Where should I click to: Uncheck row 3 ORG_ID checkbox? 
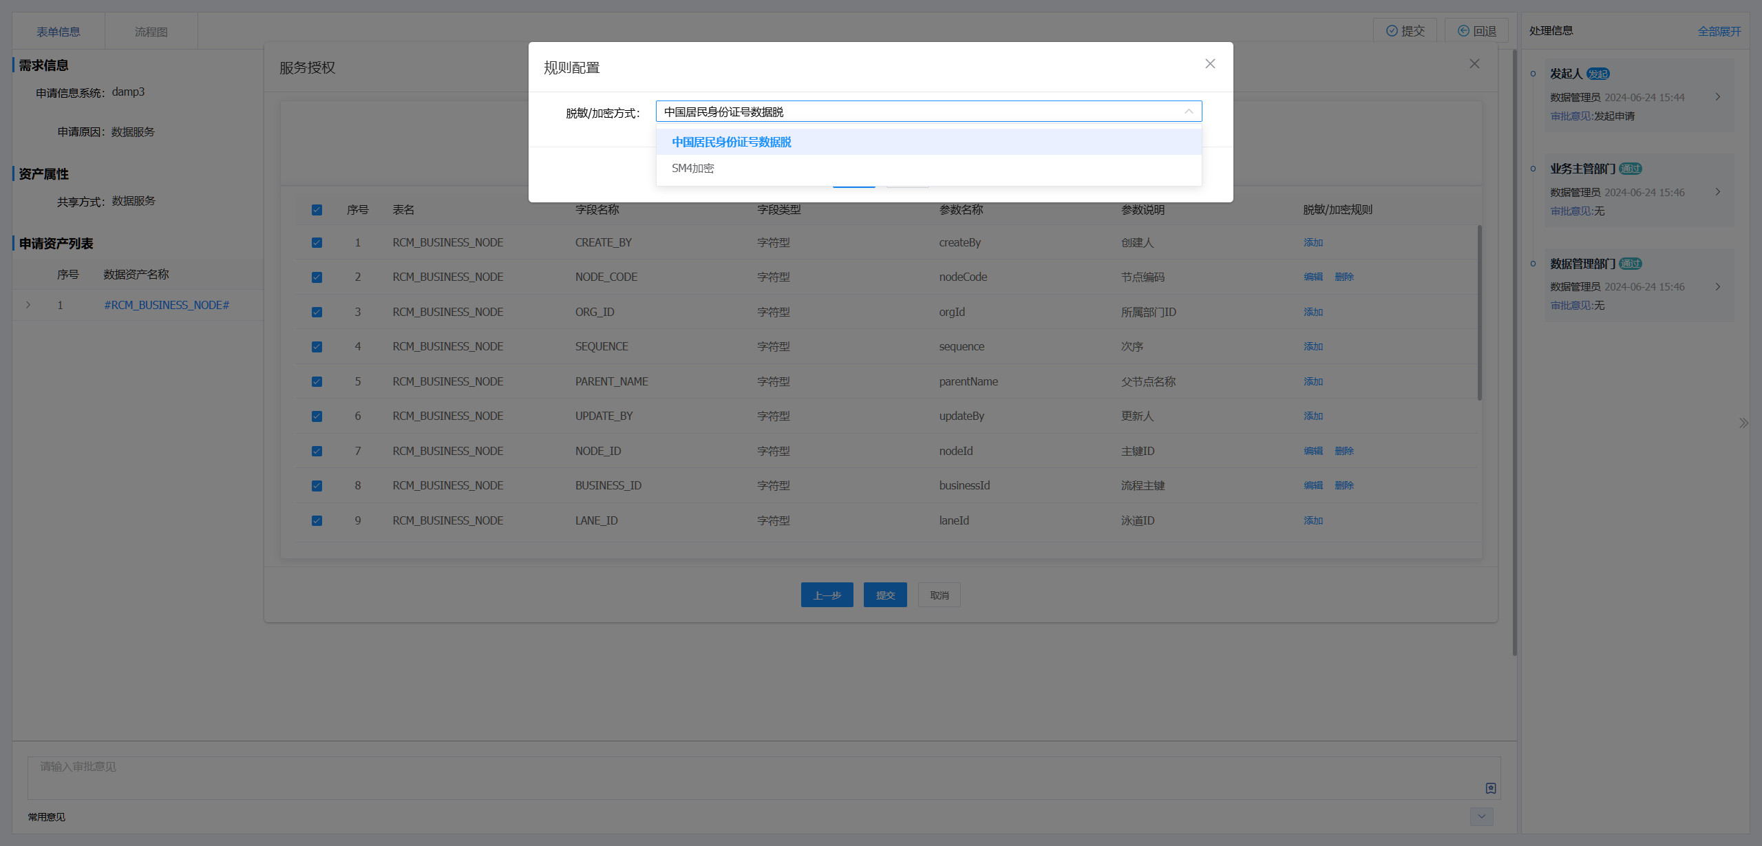pyautogui.click(x=317, y=313)
